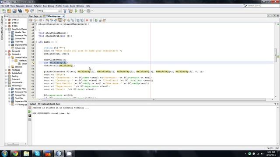Image resolution: width=280 pixels, height=157 pixels.
Task: Click the editor horizontal scrollbar
Action: tap(154, 100)
